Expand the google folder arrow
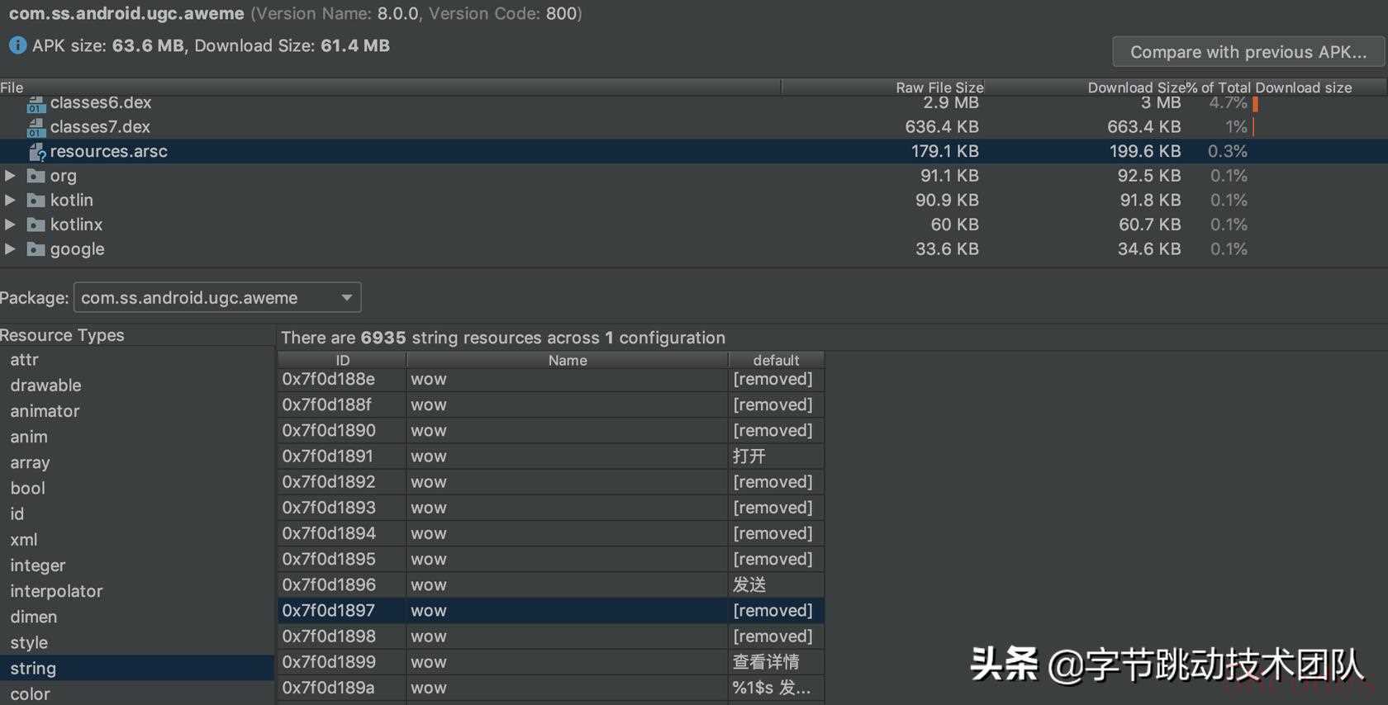The width and height of the screenshot is (1388, 705). click(x=10, y=249)
